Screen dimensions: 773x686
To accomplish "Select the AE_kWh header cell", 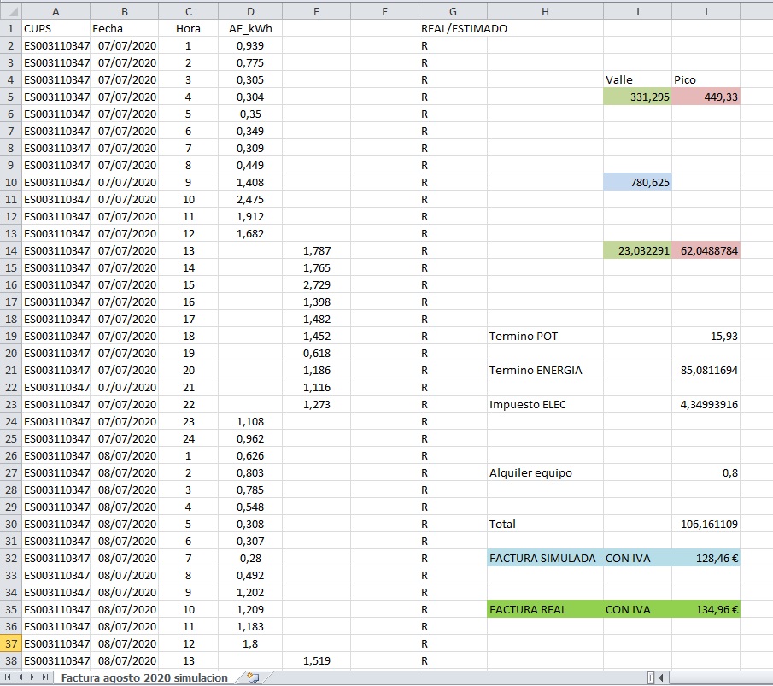I will (x=249, y=28).
